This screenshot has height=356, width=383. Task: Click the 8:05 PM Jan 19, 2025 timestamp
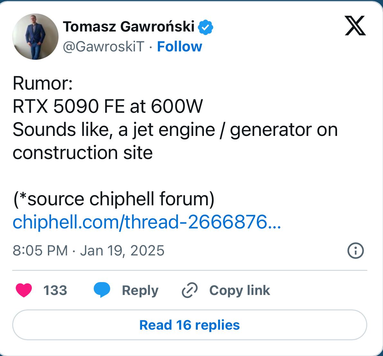pos(88,251)
